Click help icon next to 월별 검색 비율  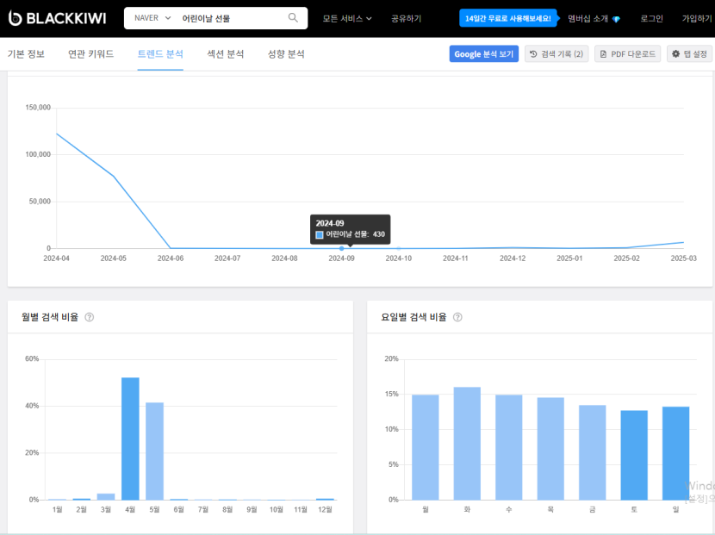point(90,317)
